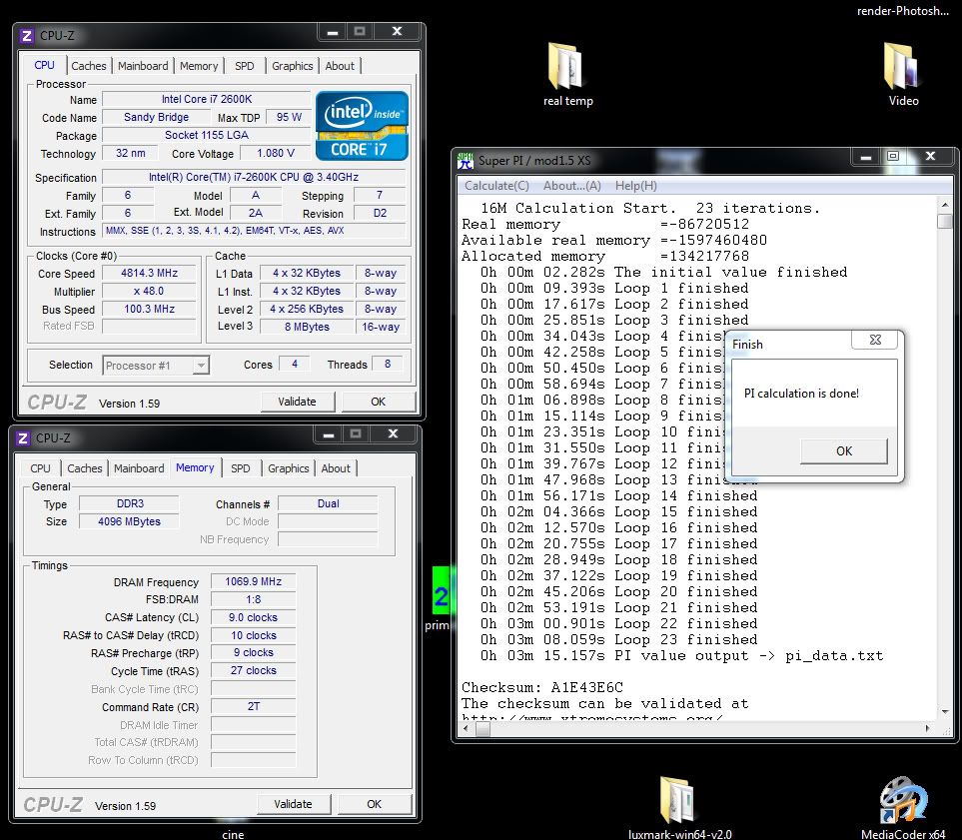Click Validate in the top CPU-Z window
Screen dimensions: 962x840
(297, 402)
